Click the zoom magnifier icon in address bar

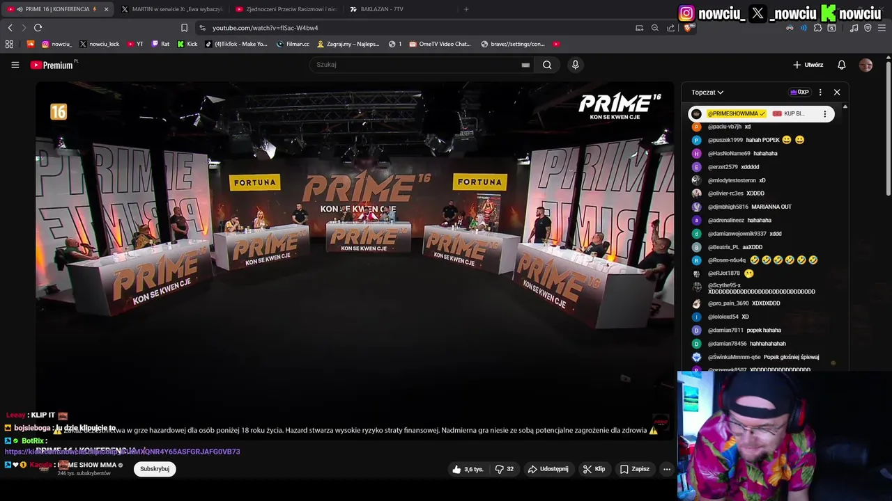click(654, 28)
